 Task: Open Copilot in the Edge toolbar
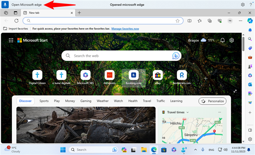point(250,21)
